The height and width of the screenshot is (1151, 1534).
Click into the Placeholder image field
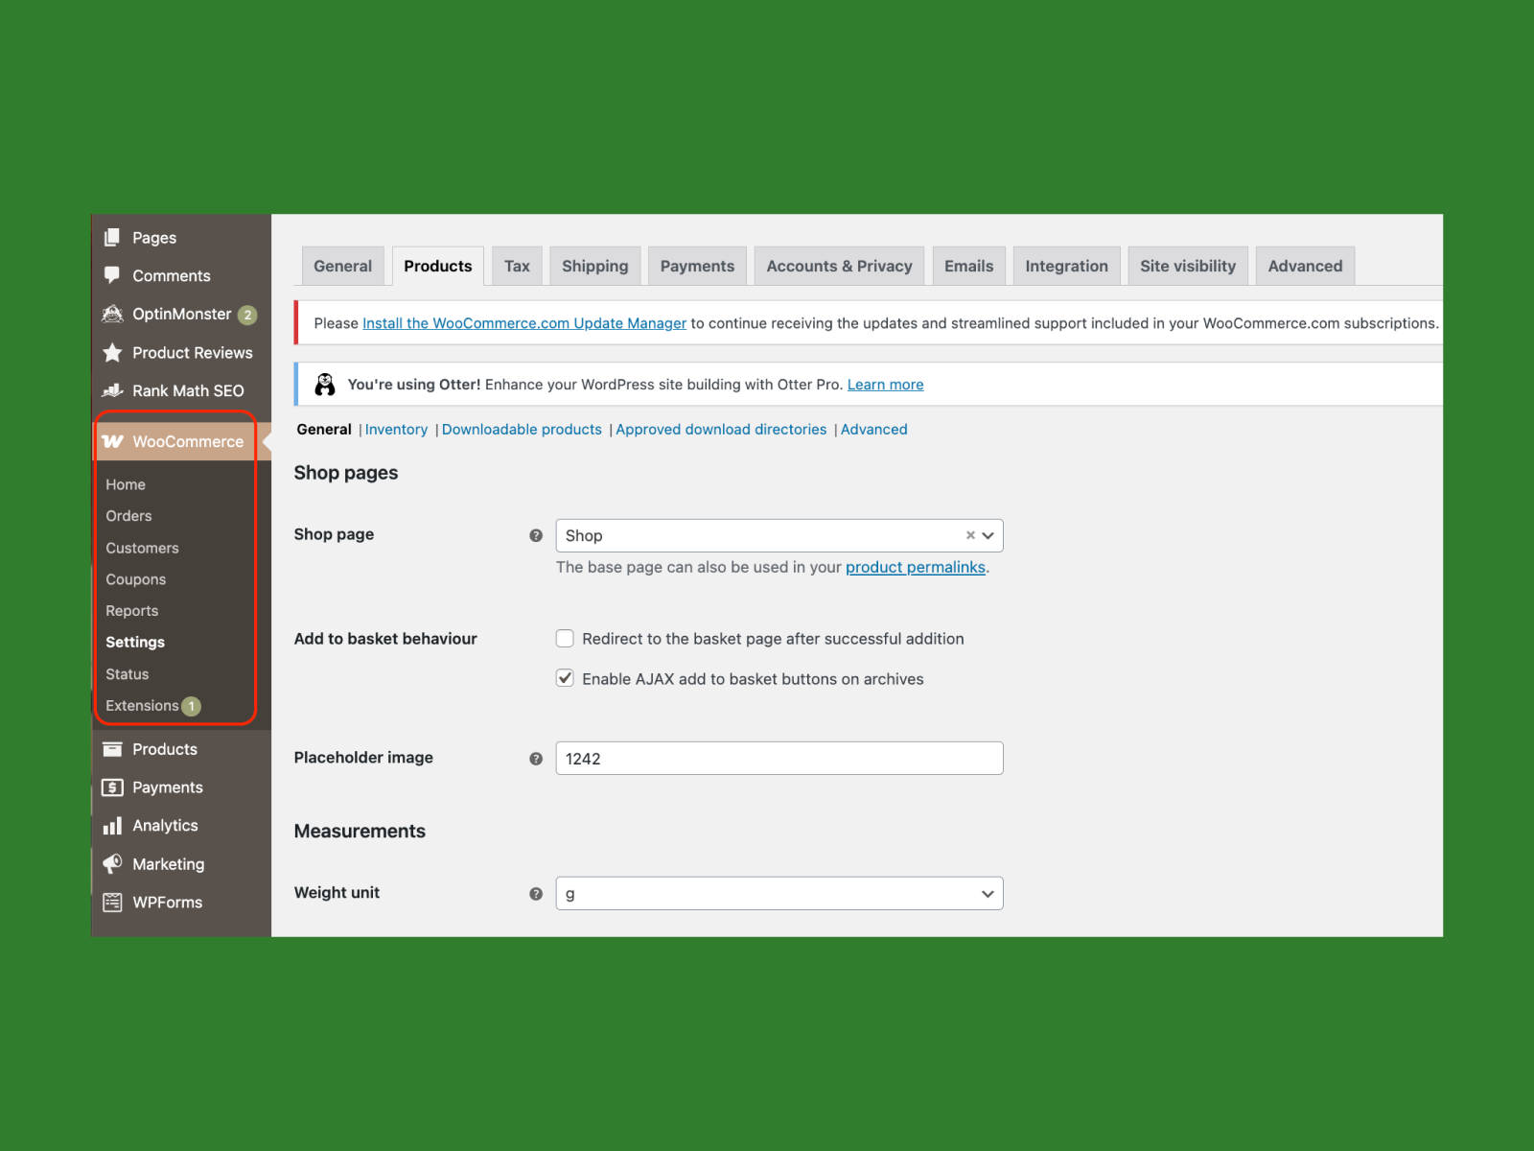779,759
